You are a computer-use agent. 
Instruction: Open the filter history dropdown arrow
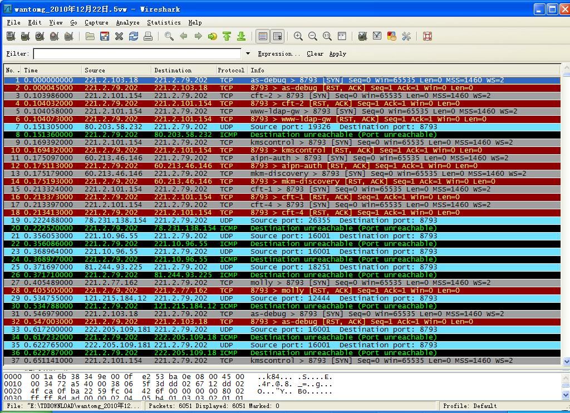[248, 54]
